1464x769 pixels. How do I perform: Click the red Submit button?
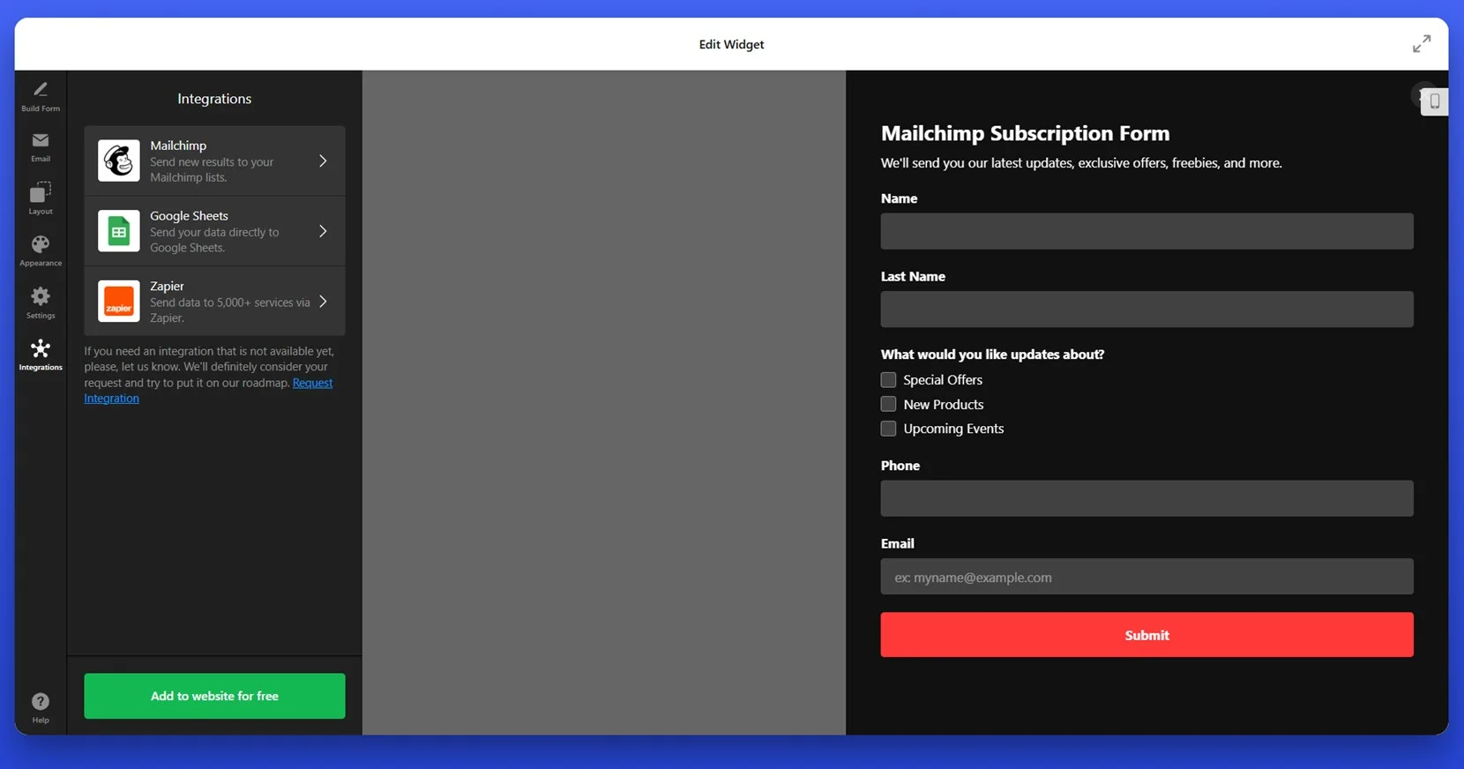(1147, 635)
